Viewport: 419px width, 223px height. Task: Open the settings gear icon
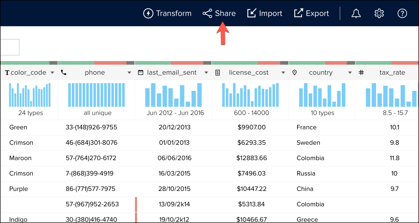point(379,13)
